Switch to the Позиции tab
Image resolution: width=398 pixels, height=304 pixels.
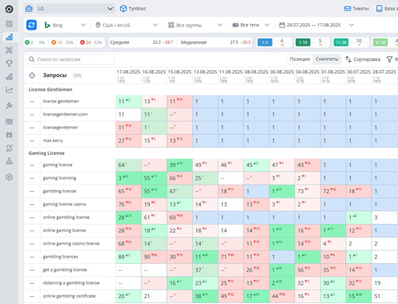(300, 59)
